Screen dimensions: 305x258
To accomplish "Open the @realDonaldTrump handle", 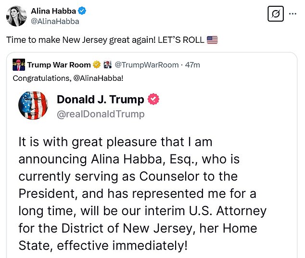I will 101,114.
